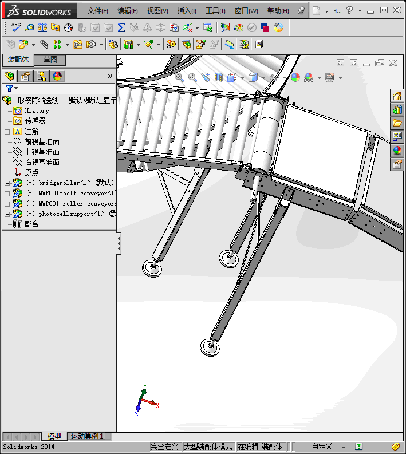Open the AssemblyXpert ring icon
Image resolution: width=406 pixels, height=454 pixels.
[278, 27]
